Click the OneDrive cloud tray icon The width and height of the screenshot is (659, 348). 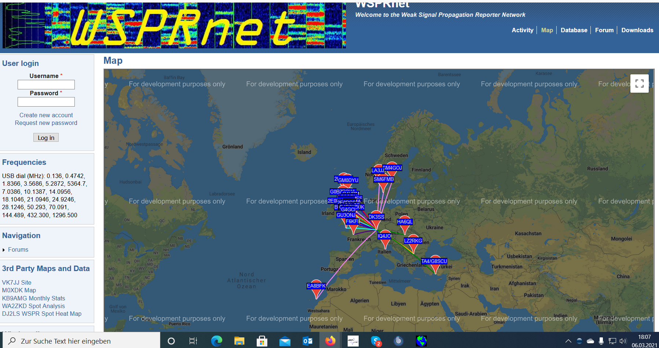(x=590, y=341)
